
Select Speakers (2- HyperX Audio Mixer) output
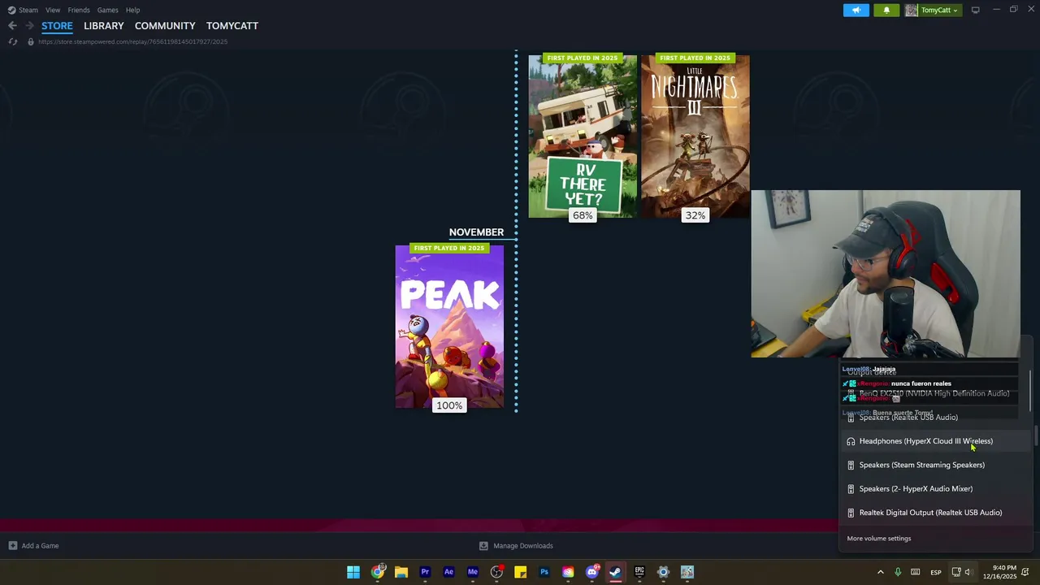(x=934, y=489)
